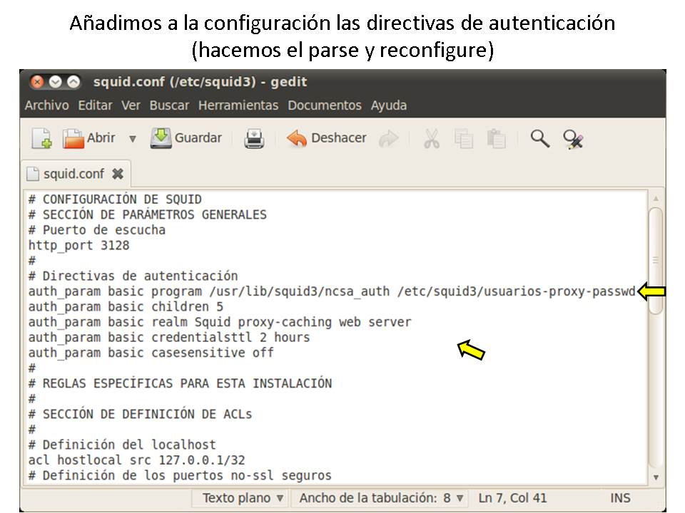Click the Paste clipboard icon
This screenshot has width=685, height=513.
point(496,139)
